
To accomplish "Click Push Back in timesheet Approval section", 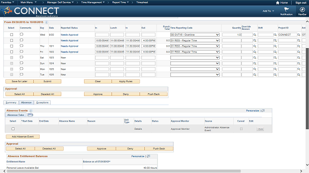I will (154, 94).
